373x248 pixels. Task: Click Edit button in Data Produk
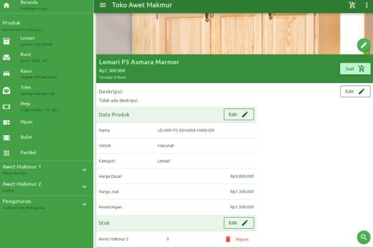coord(239,114)
